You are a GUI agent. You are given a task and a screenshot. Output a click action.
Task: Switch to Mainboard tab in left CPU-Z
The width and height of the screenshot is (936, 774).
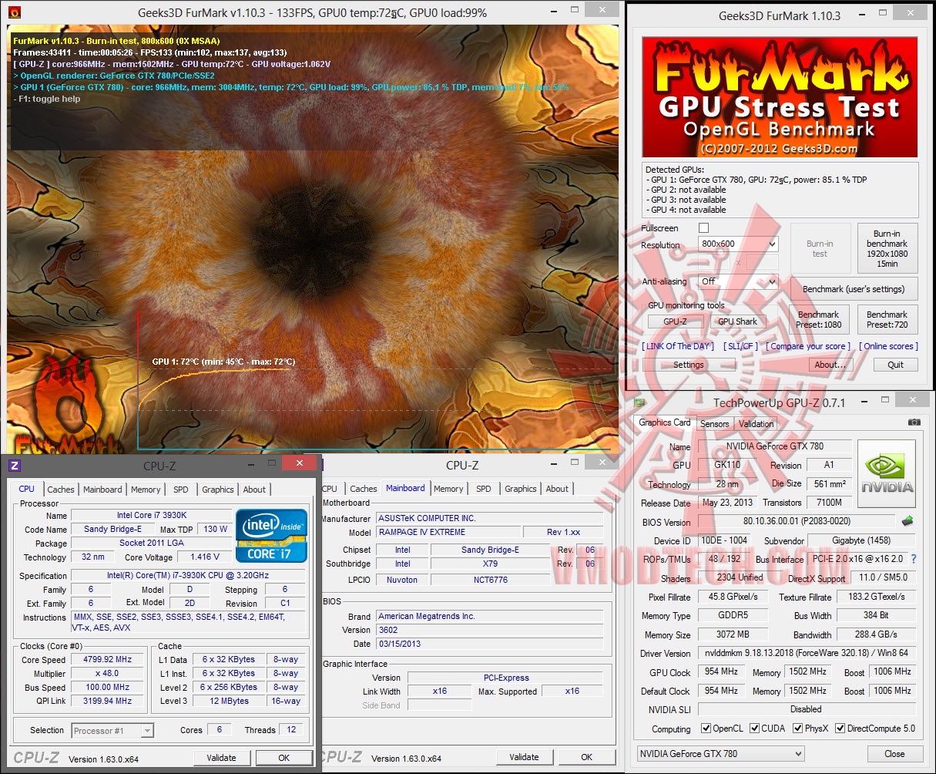[x=102, y=490]
